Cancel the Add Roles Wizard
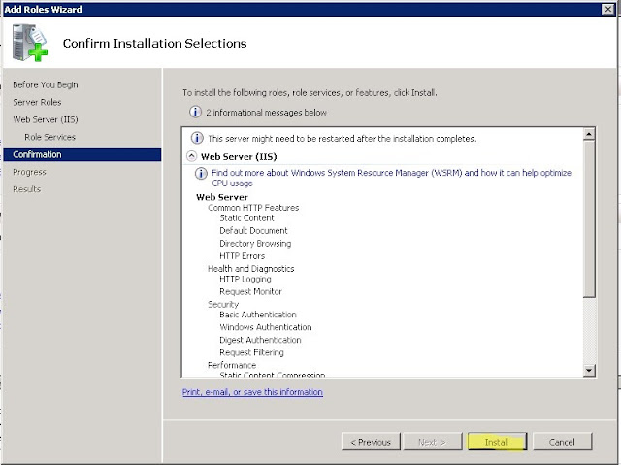The width and height of the screenshot is (621, 465). (562, 442)
